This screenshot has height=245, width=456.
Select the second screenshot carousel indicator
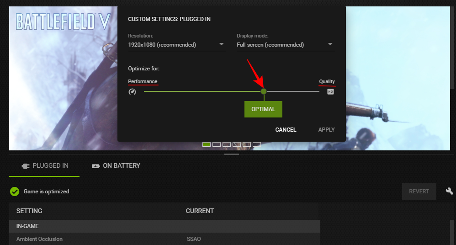point(217,144)
